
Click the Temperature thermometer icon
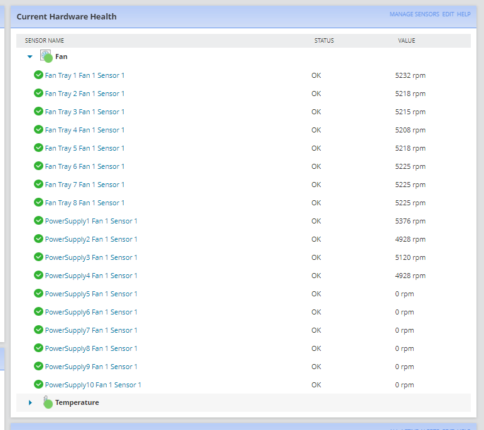coord(48,402)
